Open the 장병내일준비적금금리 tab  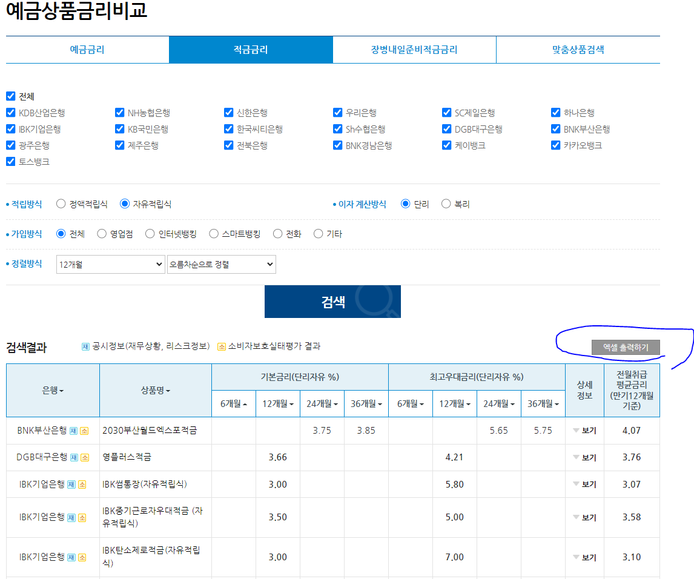click(414, 50)
